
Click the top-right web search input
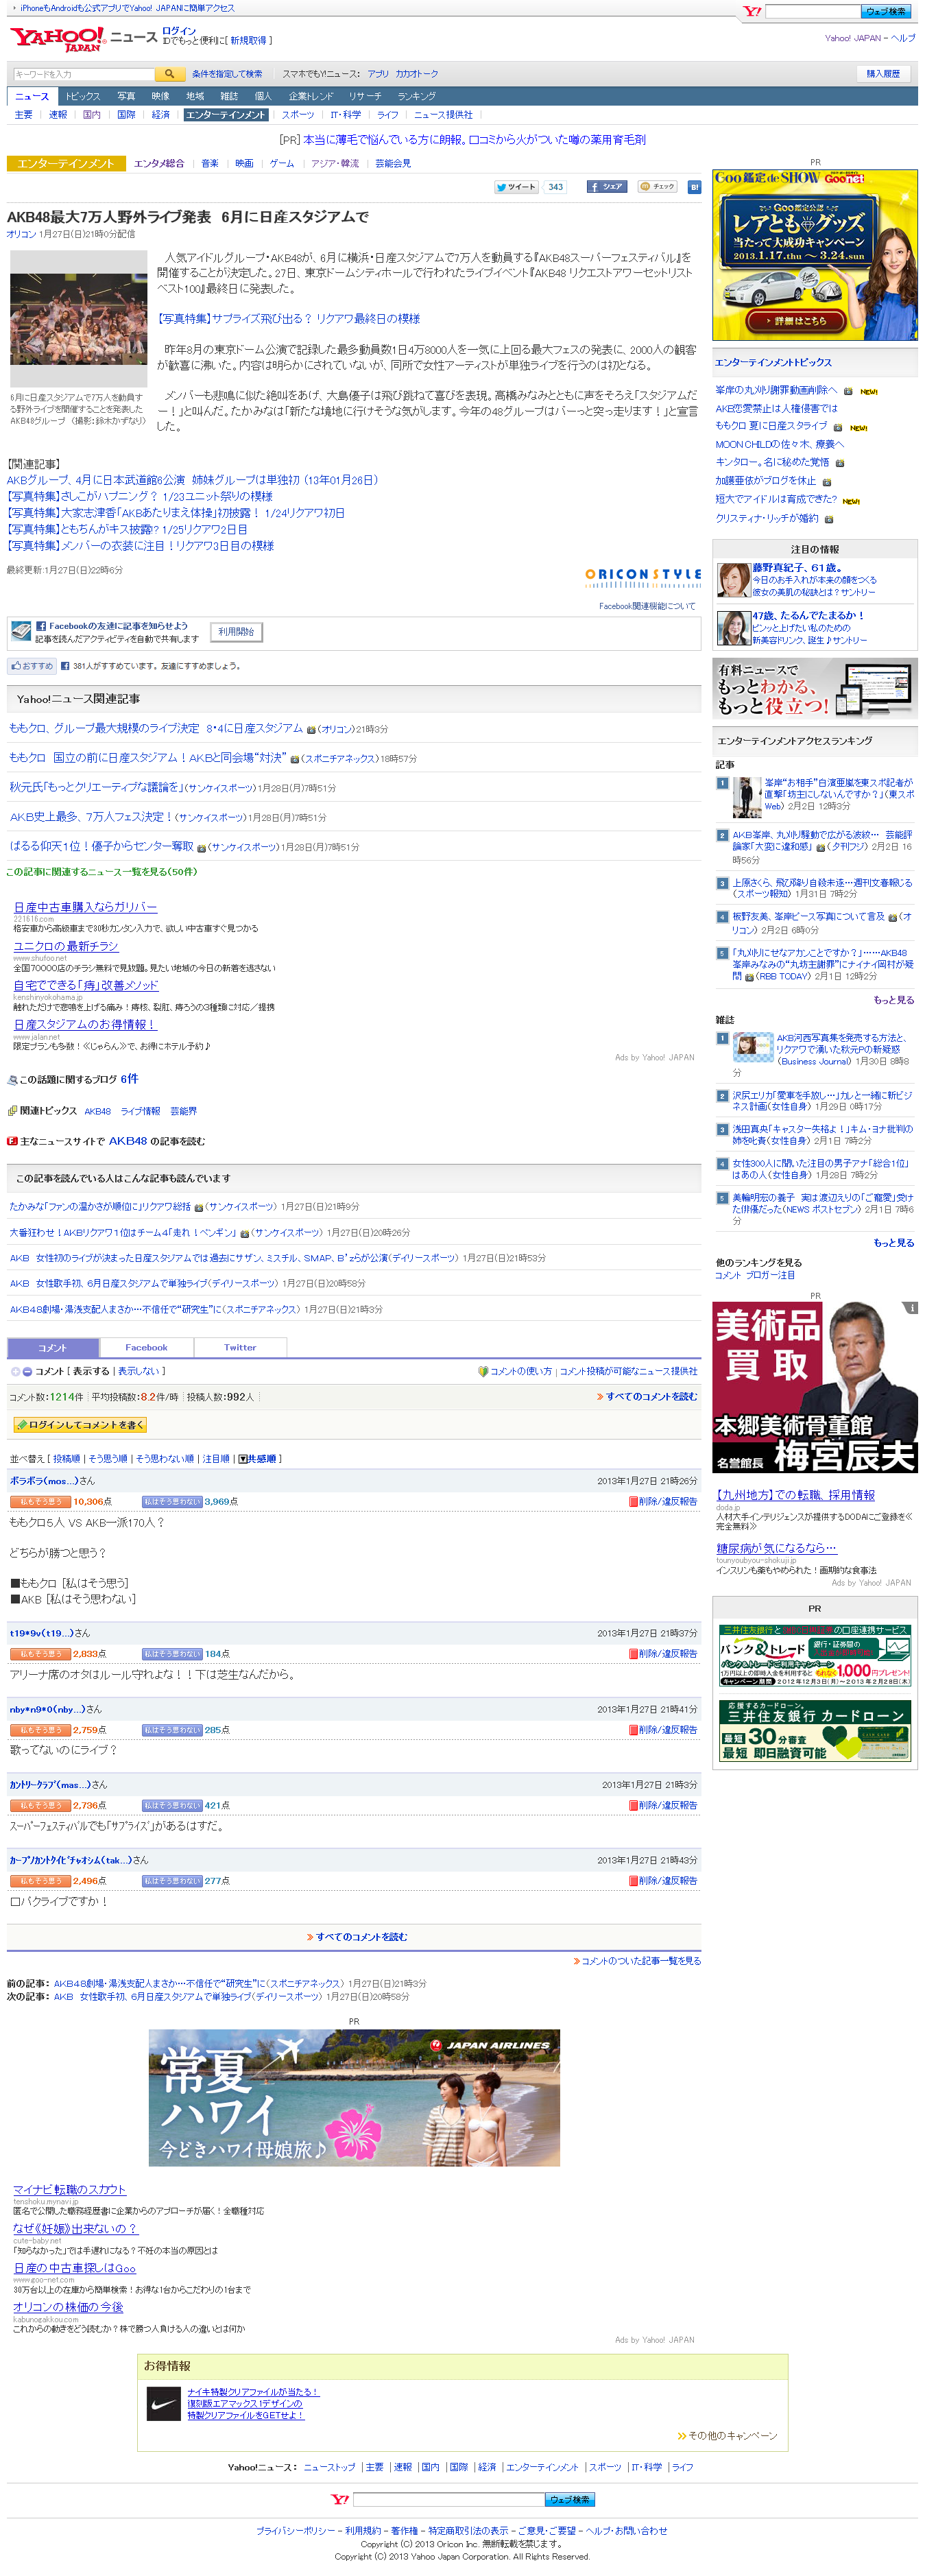click(x=813, y=11)
